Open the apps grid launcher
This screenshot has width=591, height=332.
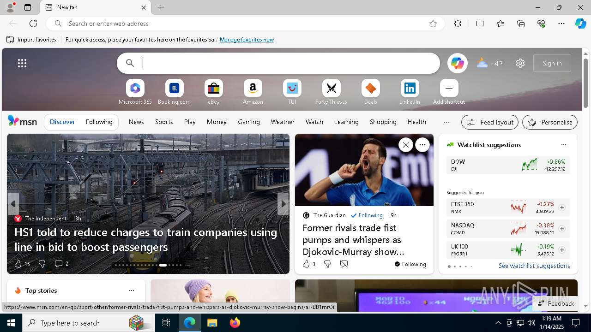pos(22,63)
